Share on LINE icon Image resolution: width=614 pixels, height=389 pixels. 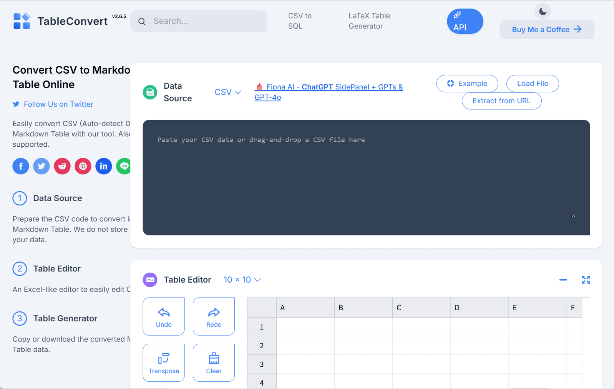click(x=123, y=166)
